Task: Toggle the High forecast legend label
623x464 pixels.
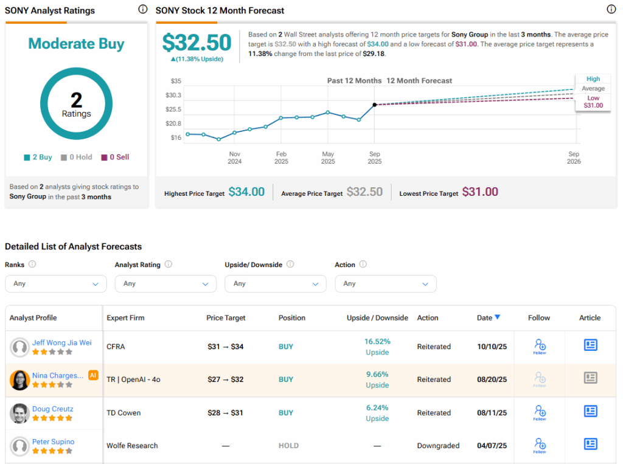Action: (593, 79)
